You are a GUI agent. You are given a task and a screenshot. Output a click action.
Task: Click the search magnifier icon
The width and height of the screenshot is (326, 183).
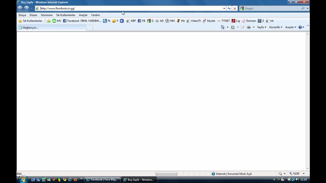click(x=303, y=8)
